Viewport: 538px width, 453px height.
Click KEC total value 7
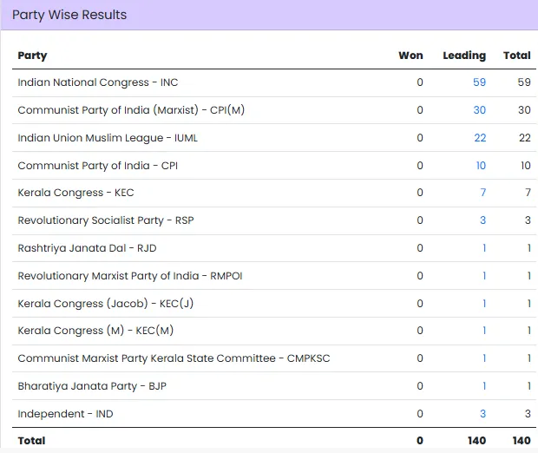[528, 193]
